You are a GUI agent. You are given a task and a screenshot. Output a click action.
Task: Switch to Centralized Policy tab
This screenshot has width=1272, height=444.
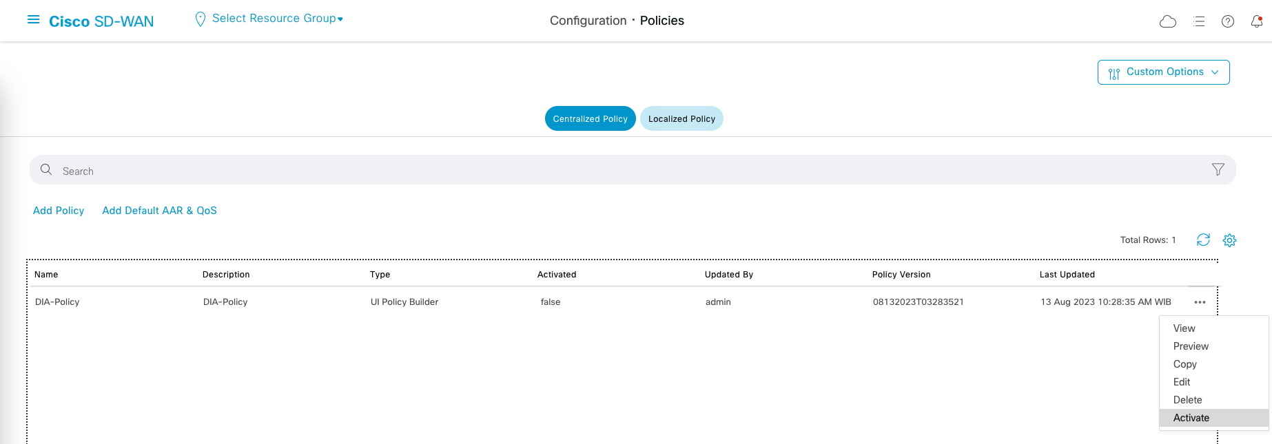tap(590, 118)
